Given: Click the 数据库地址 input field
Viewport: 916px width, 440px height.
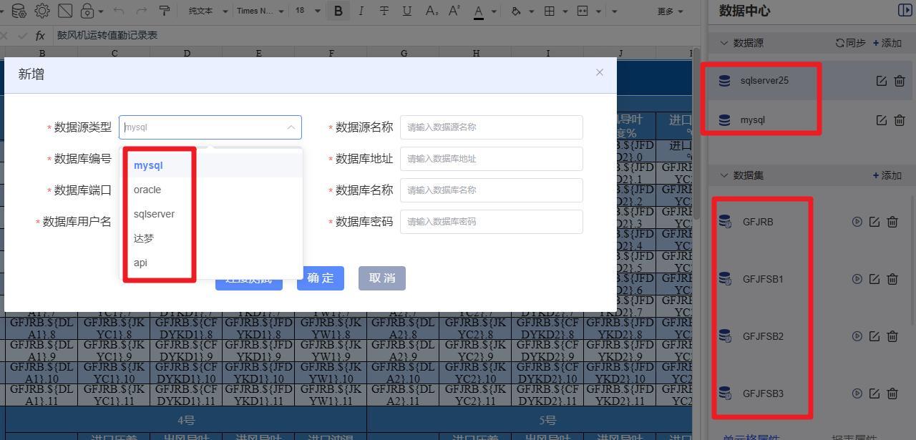Looking at the screenshot, I should pyautogui.click(x=491, y=159).
